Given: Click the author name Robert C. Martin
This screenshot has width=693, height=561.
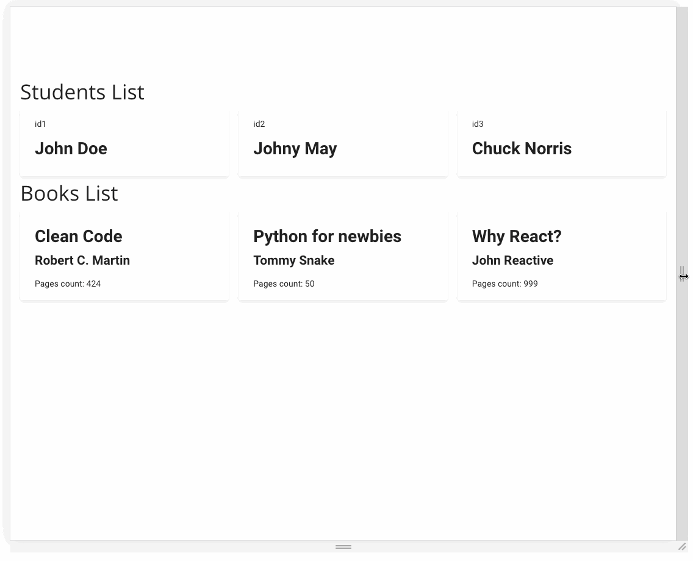Looking at the screenshot, I should pyautogui.click(x=82, y=260).
